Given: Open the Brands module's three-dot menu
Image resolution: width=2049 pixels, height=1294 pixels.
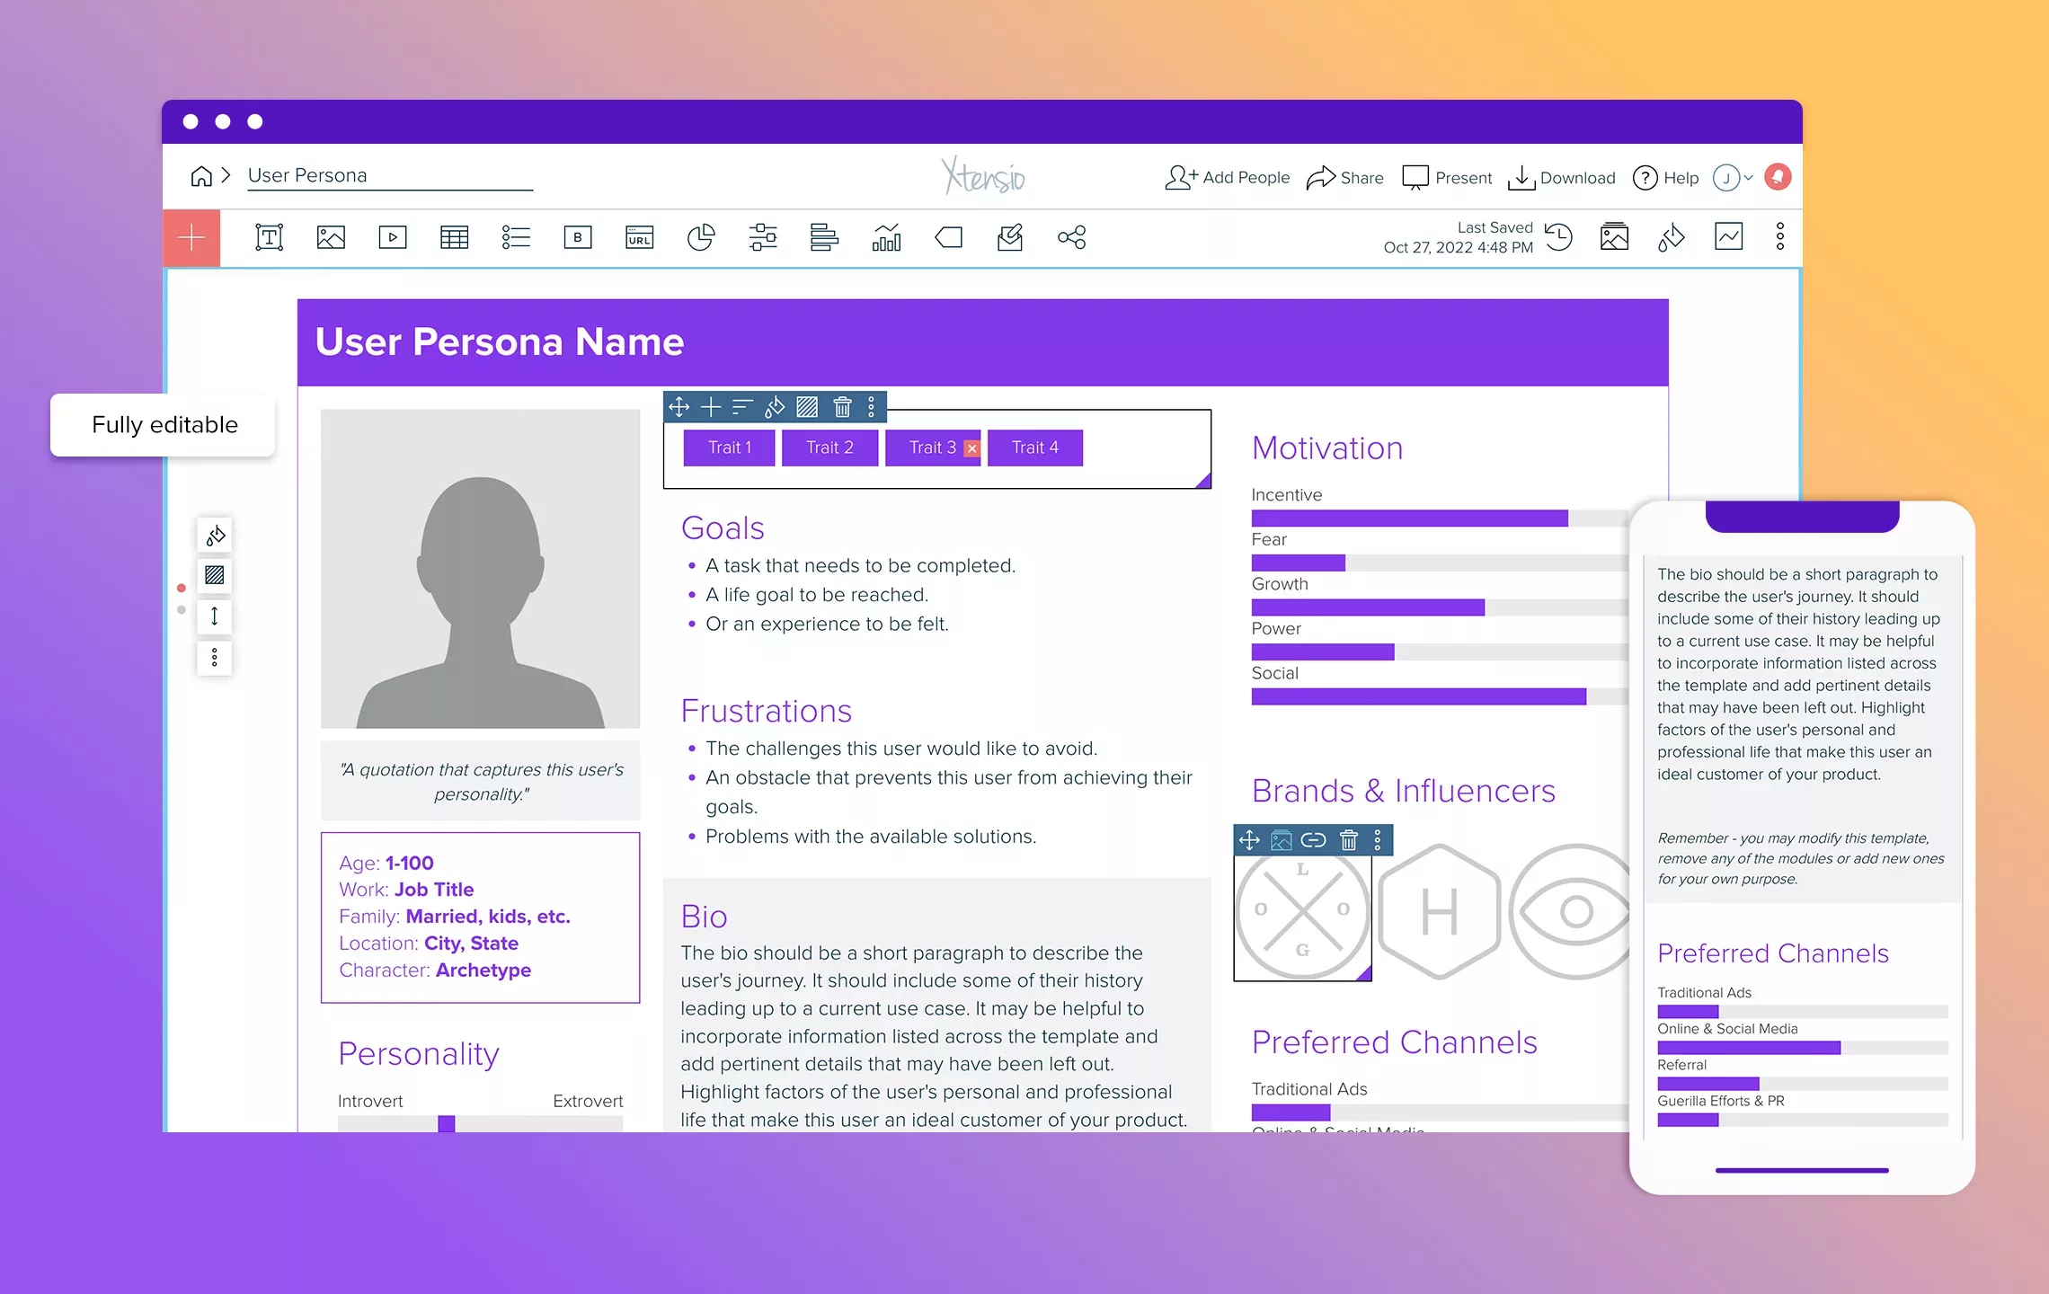Looking at the screenshot, I should click(x=1379, y=840).
